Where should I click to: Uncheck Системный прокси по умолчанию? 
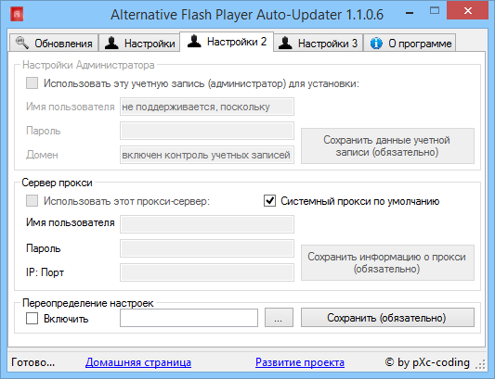click(269, 201)
